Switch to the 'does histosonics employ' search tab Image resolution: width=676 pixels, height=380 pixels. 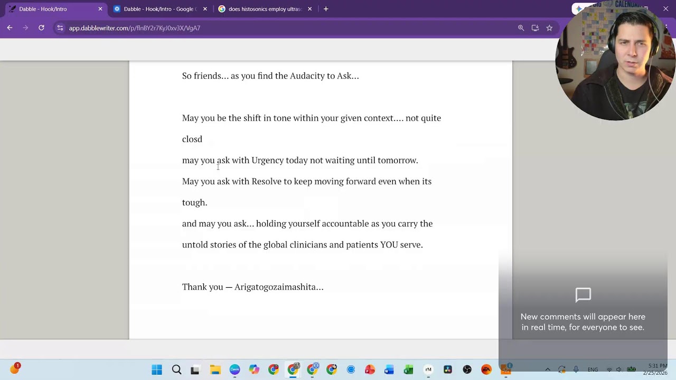coord(265,9)
